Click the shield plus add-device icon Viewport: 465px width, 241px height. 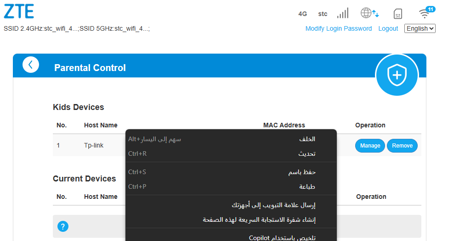[397, 75]
